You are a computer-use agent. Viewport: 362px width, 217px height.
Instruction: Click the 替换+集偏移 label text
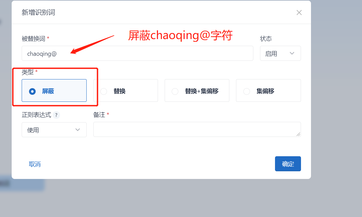[x=202, y=91]
